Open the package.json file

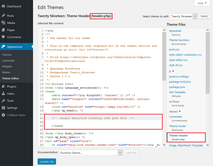click(x=177, y=87)
